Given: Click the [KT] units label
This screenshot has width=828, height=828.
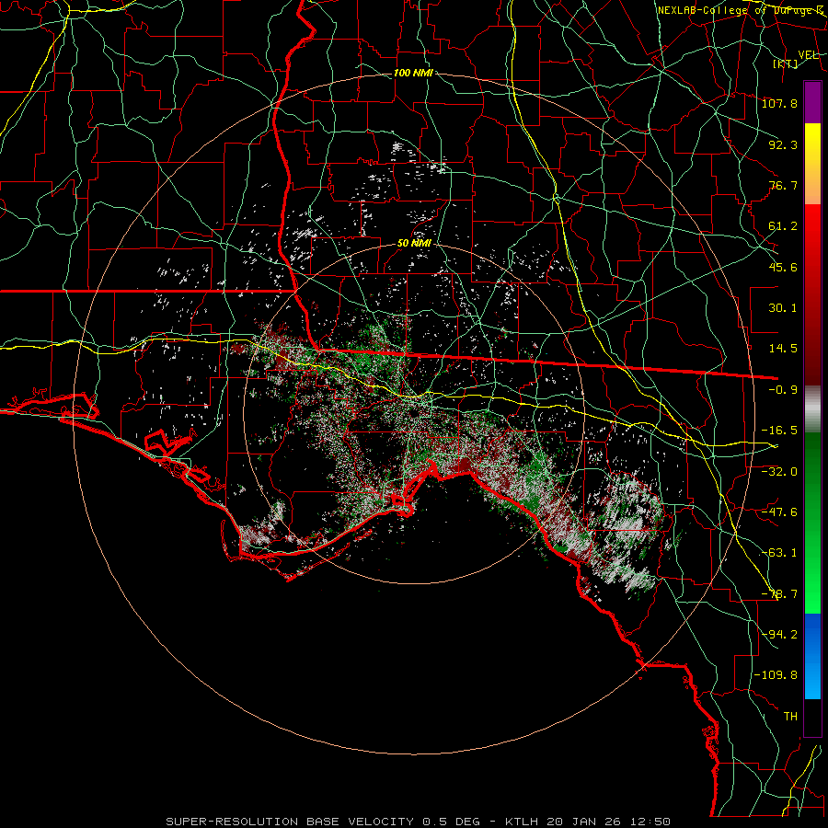Looking at the screenshot, I should (786, 63).
